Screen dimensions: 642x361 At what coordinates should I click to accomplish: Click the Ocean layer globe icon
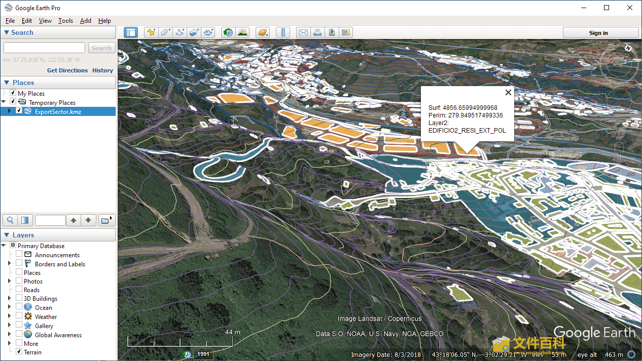[x=28, y=307]
